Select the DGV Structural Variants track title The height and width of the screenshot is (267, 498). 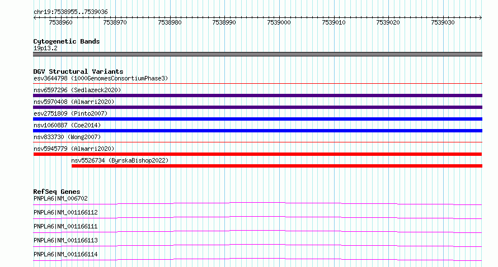78,71
